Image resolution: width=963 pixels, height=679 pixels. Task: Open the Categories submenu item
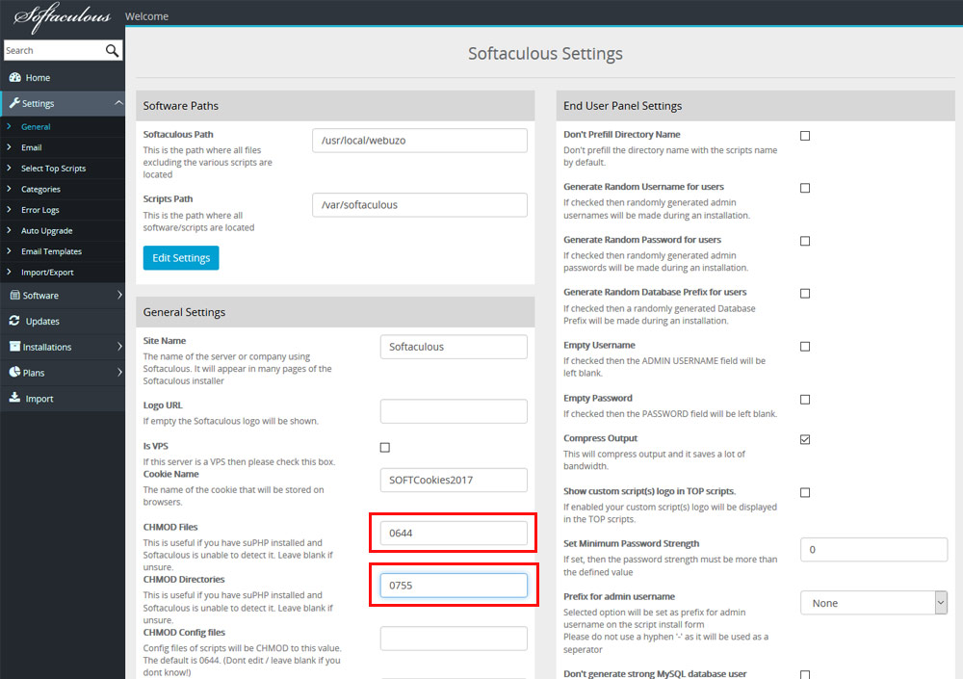click(40, 190)
